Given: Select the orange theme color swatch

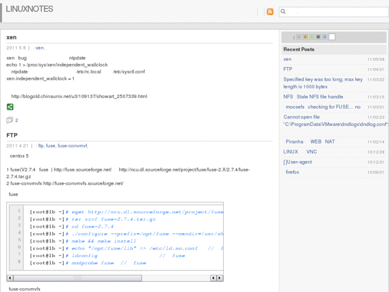Looking at the screenshot, I should point(306,37).
